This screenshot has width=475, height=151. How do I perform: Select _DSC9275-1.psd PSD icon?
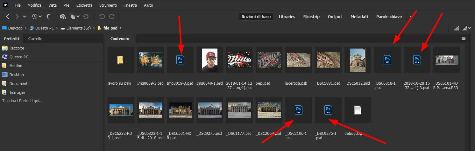click(328, 110)
